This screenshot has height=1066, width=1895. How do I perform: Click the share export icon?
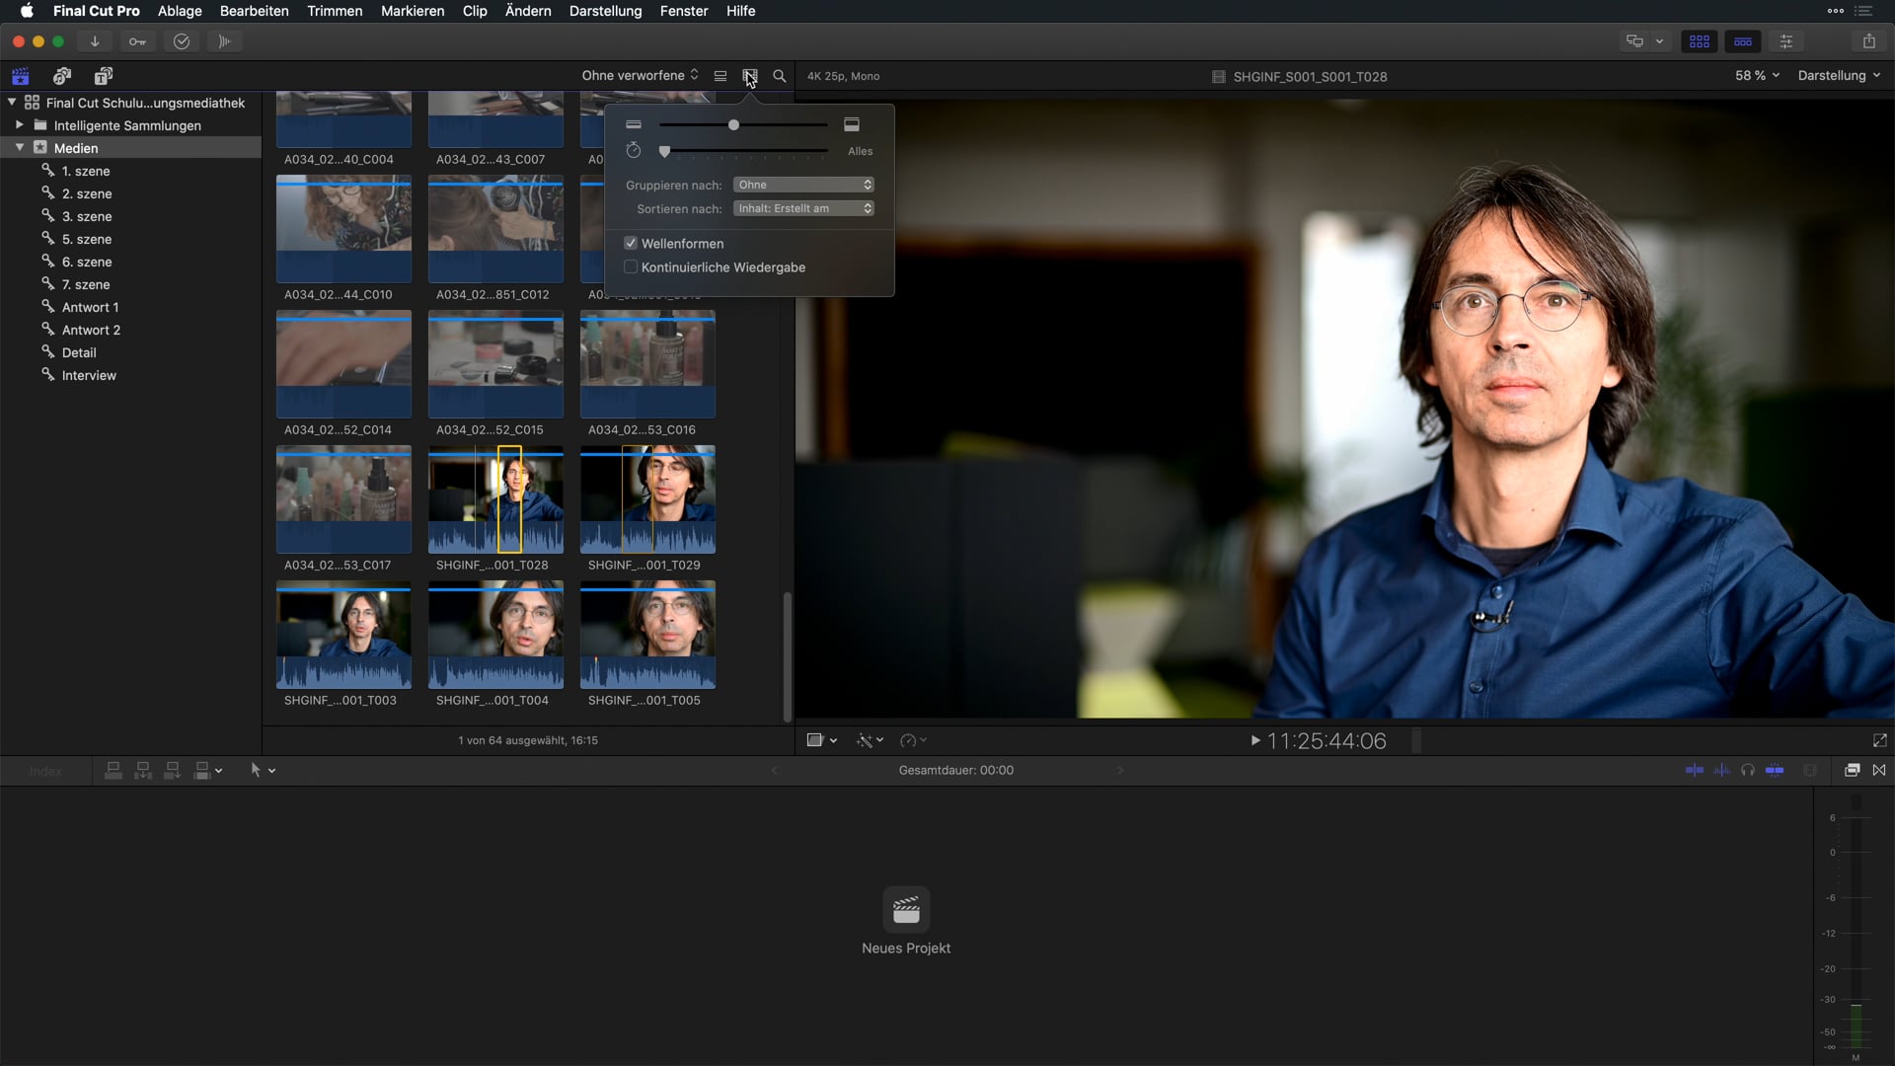[1868, 41]
